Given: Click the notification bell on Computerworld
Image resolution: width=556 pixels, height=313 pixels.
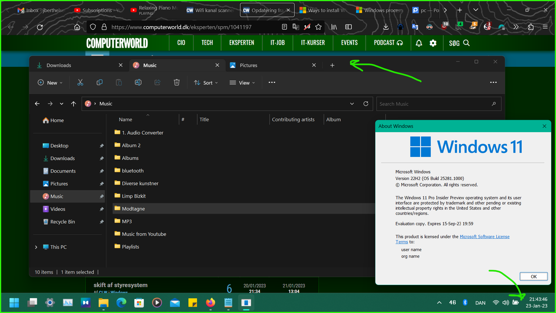Looking at the screenshot, I should coord(419,43).
